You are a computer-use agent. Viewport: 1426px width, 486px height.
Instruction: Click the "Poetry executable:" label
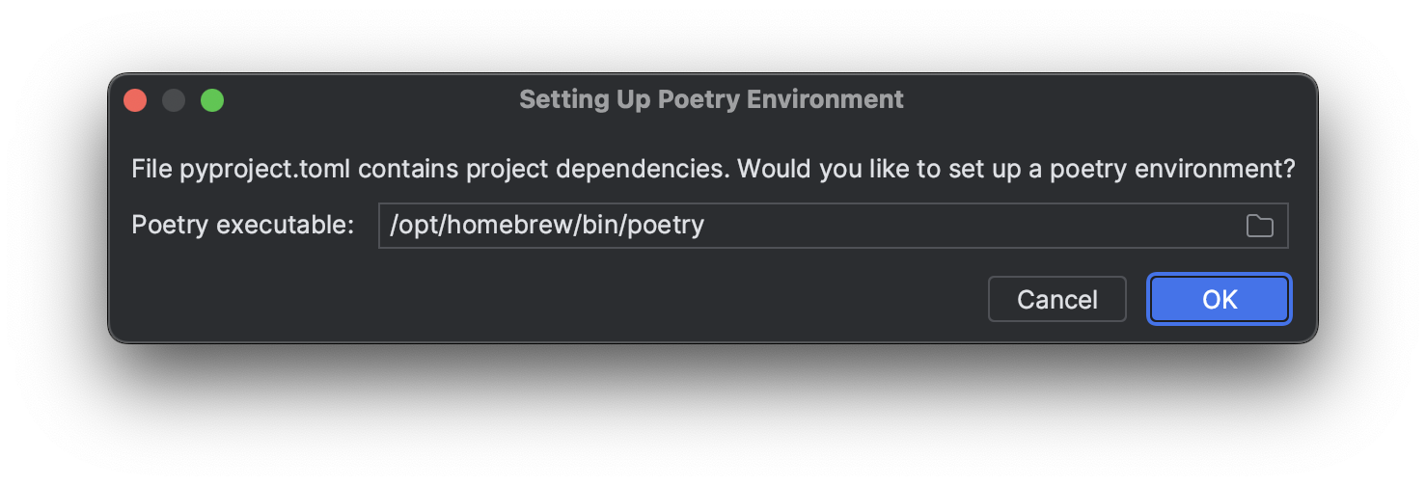[242, 226]
